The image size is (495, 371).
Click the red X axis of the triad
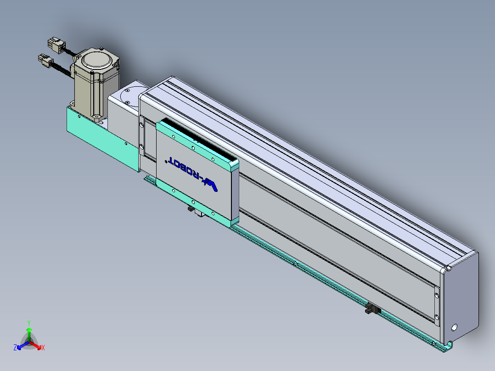click(36, 346)
